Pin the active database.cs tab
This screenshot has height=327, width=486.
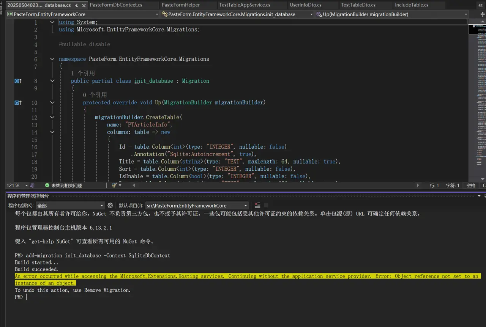point(77,5)
